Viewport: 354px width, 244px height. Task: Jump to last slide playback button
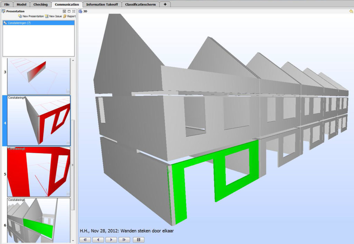click(x=124, y=240)
